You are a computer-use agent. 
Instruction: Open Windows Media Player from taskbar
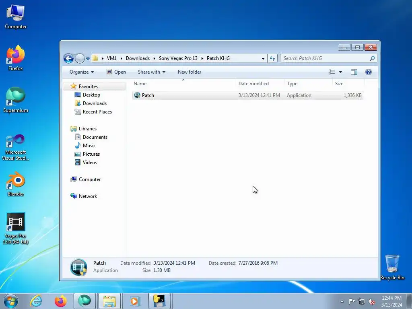[x=134, y=301]
